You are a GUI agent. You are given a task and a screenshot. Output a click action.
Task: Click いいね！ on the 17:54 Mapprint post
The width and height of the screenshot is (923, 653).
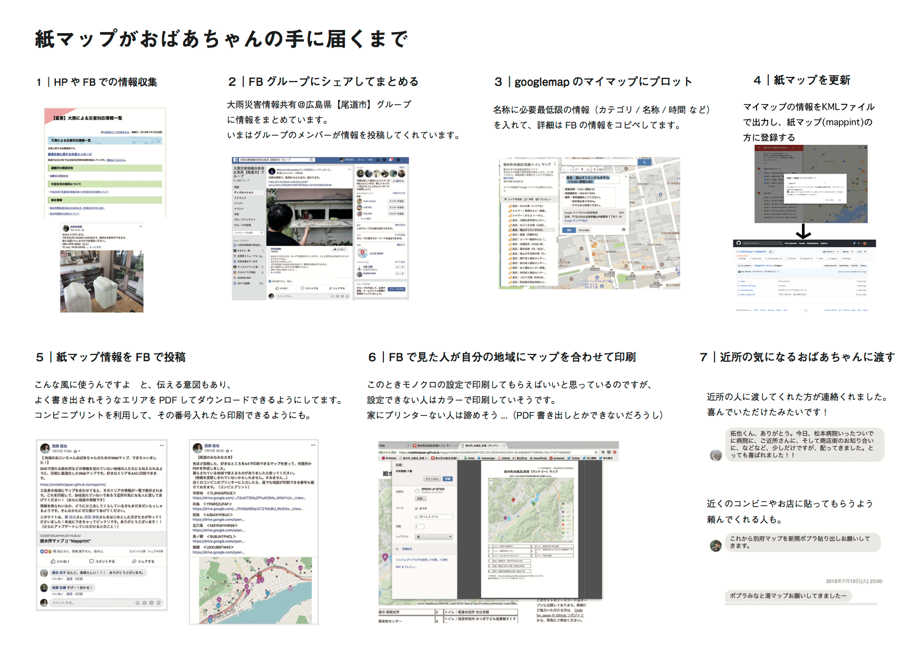60,561
